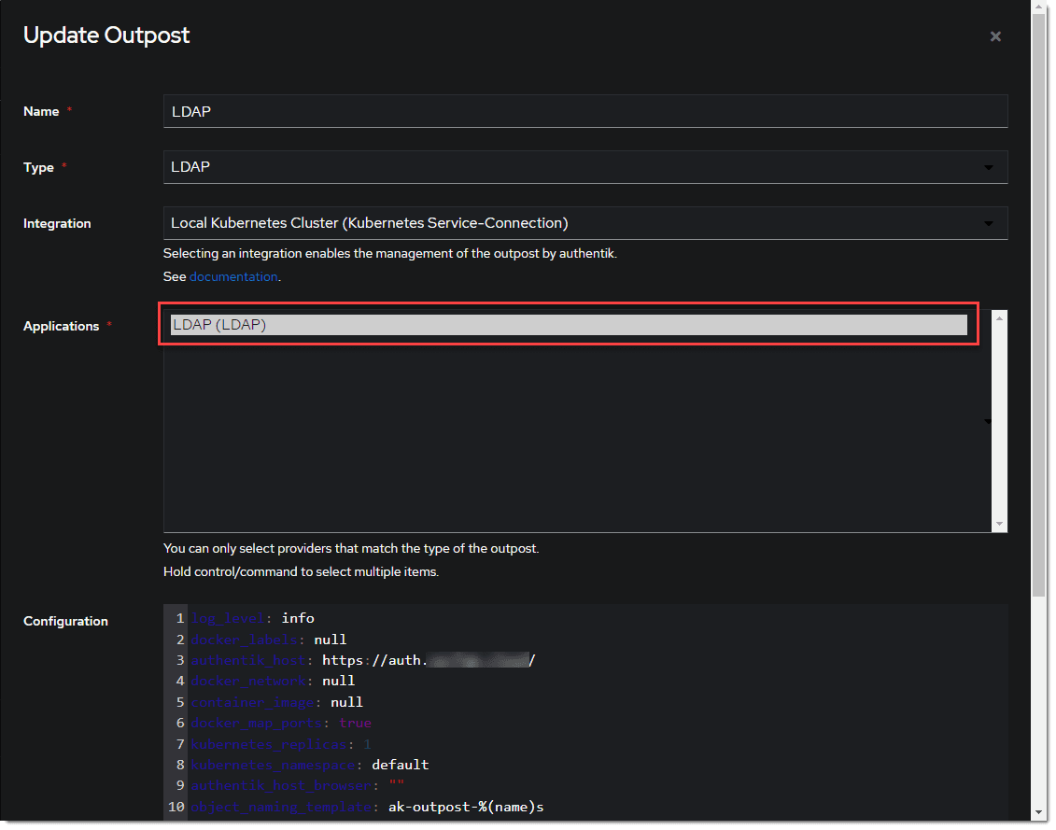Viewport: 1056px width, 830px height.
Task: Click the docker_map_ports true value
Action: pos(355,723)
